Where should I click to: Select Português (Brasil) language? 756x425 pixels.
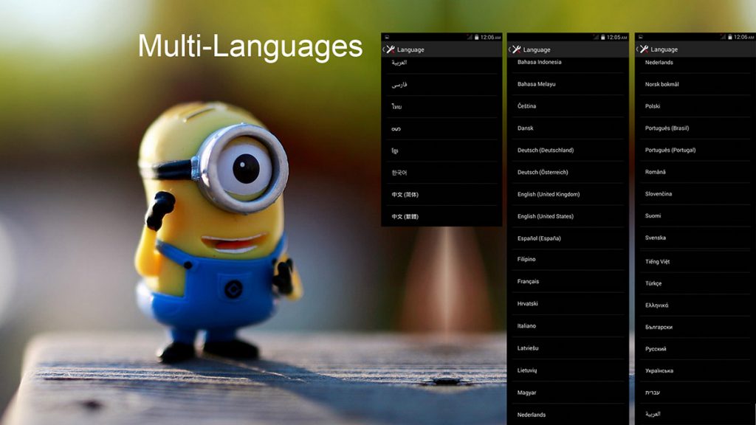point(667,128)
